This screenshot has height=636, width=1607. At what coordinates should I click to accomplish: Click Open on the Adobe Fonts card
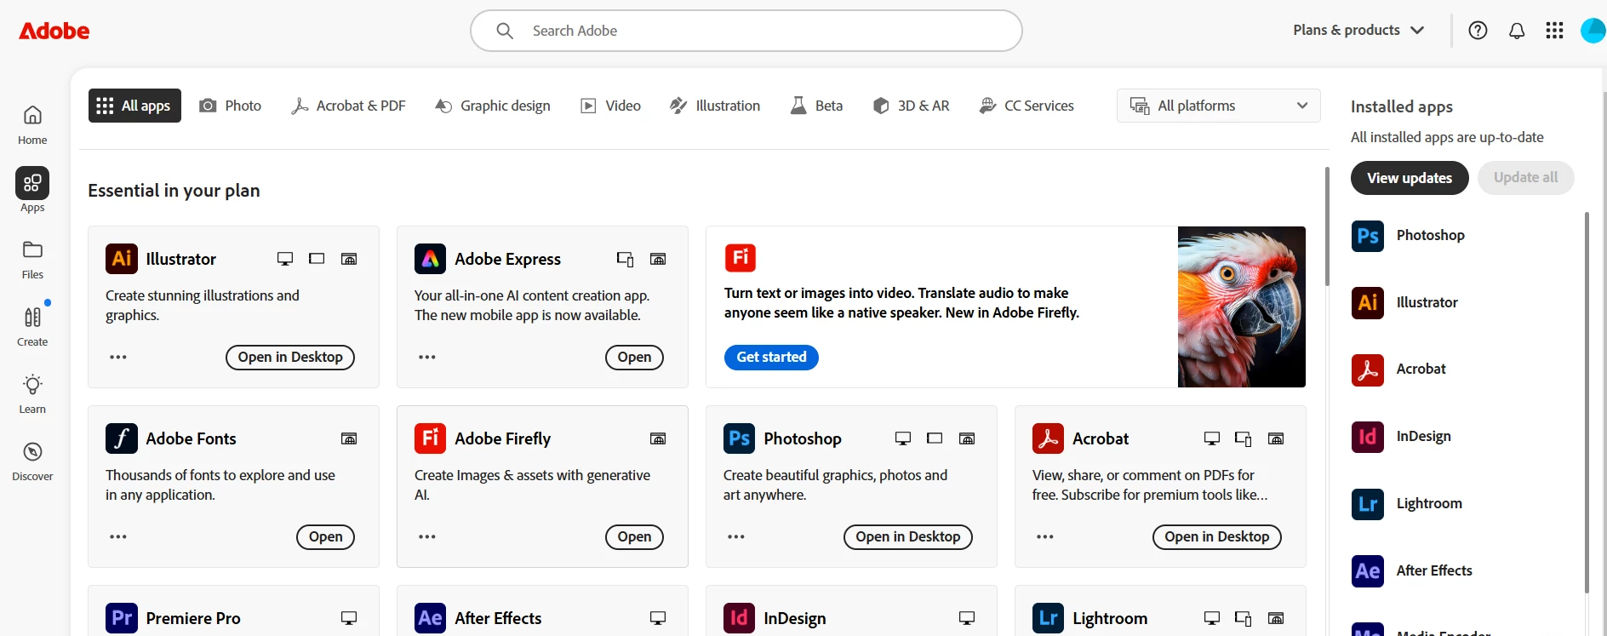coord(325,537)
